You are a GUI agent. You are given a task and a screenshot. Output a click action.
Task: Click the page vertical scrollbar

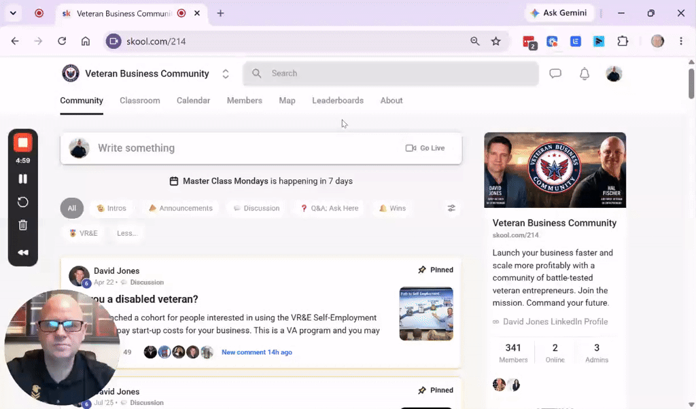tap(691, 84)
